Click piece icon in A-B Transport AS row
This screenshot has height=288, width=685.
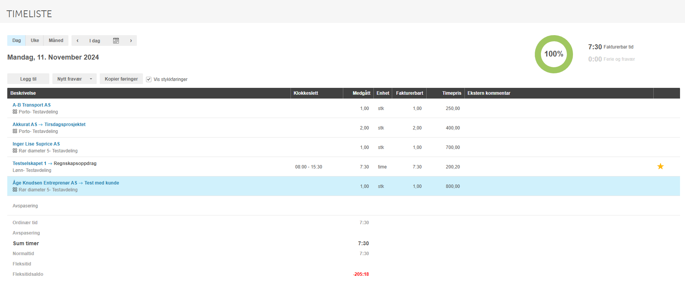15,112
